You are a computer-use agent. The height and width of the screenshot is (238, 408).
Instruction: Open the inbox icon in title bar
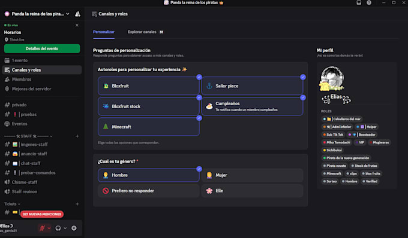(x=359, y=2)
